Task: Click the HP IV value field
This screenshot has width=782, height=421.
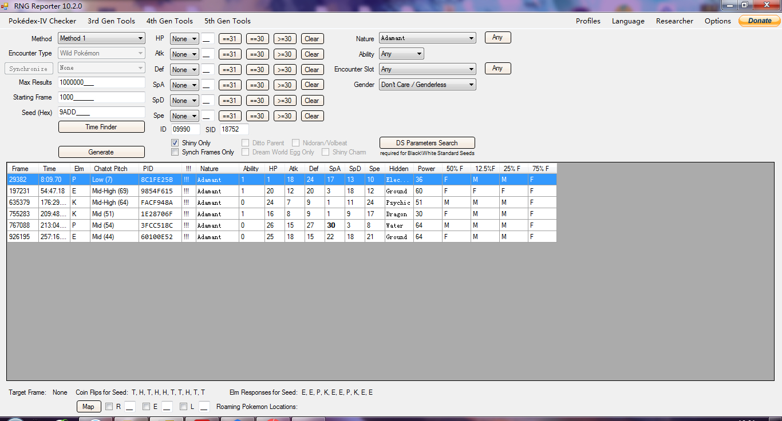Action: 208,39
